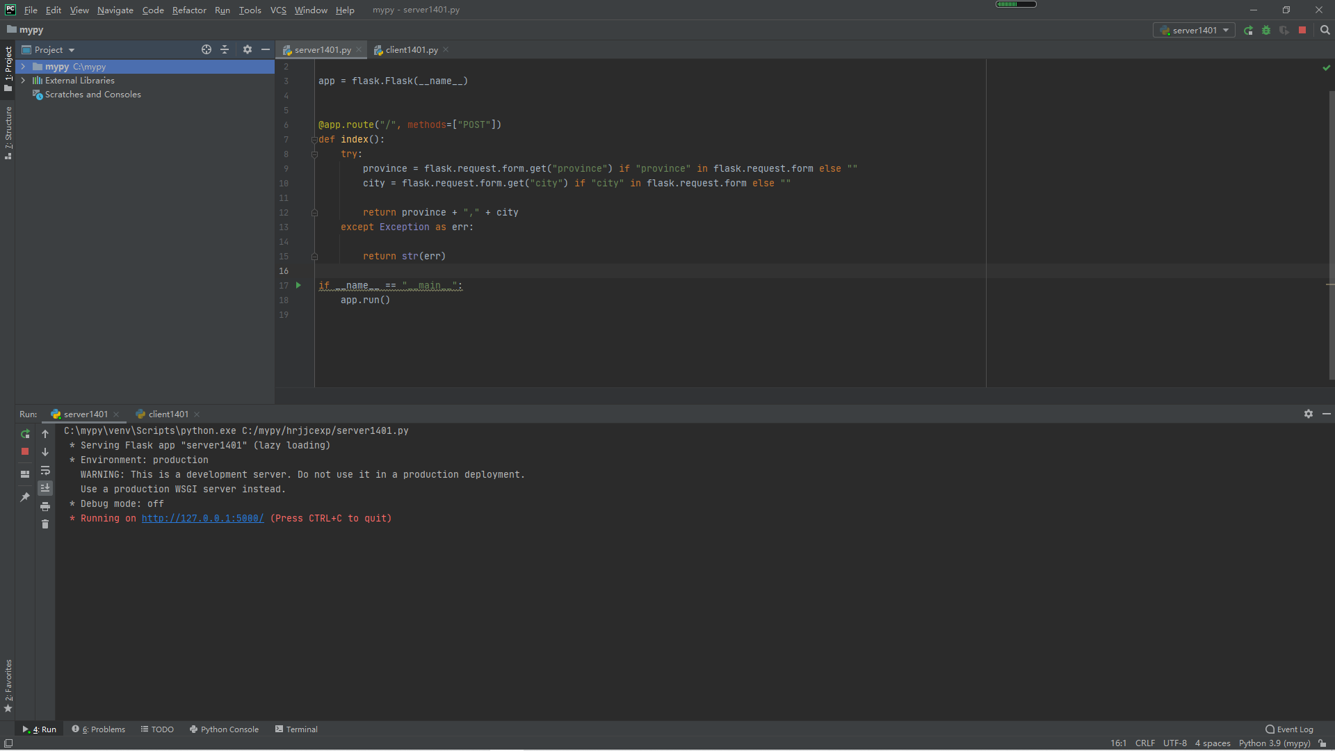1335x751 pixels.
Task: Click the up-stack-trace arrow in Run panel
Action: (x=45, y=434)
